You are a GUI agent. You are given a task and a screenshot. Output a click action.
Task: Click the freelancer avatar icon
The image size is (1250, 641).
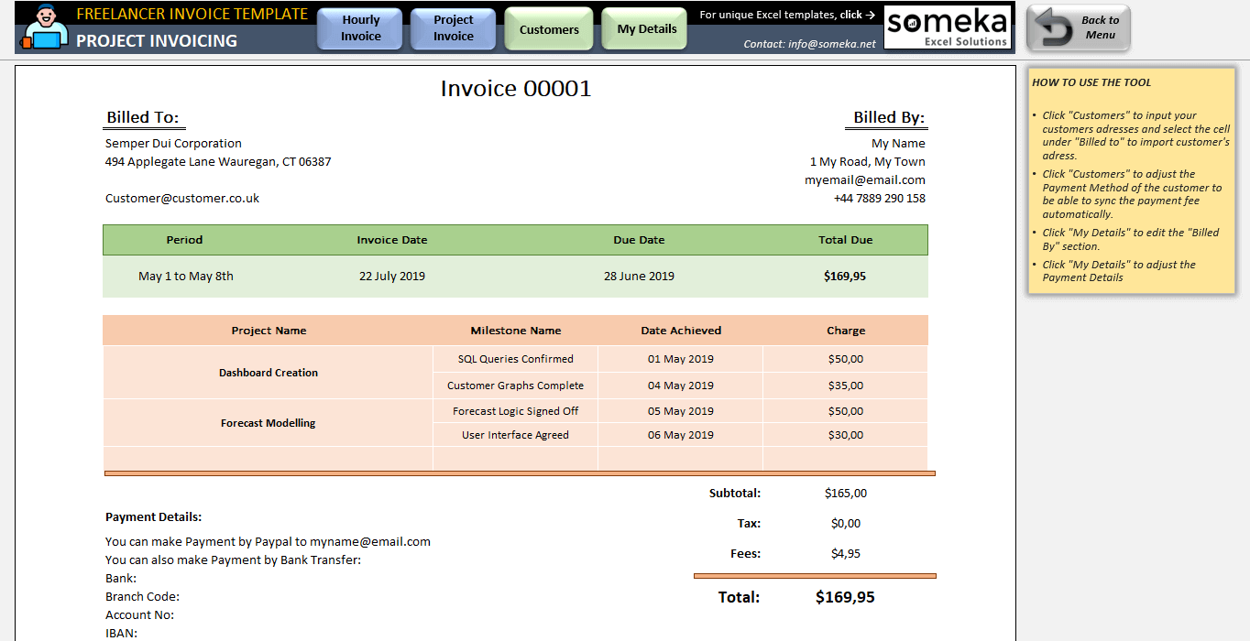pyautogui.click(x=44, y=27)
